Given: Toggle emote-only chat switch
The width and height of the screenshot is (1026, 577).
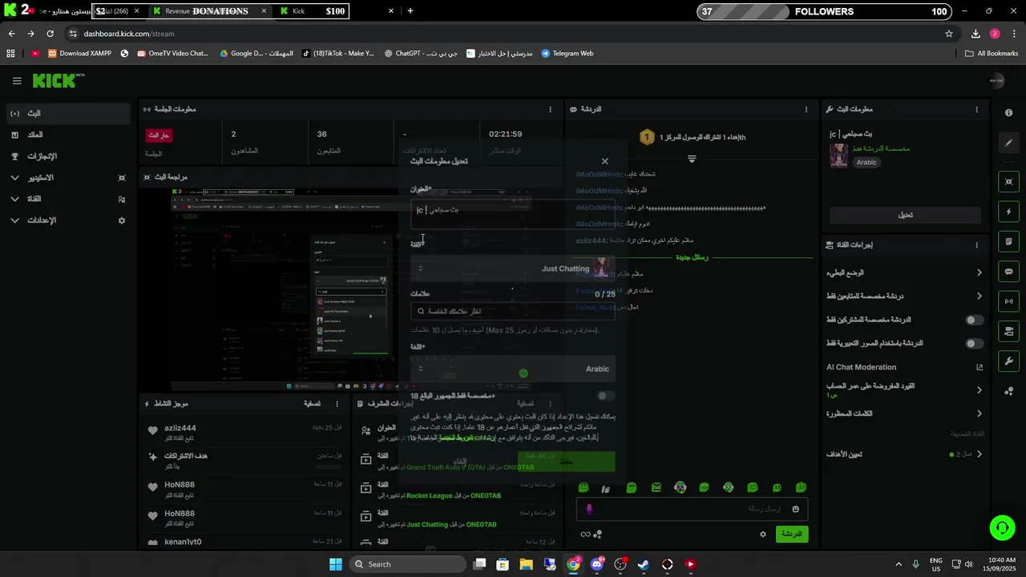Looking at the screenshot, I should [x=974, y=343].
